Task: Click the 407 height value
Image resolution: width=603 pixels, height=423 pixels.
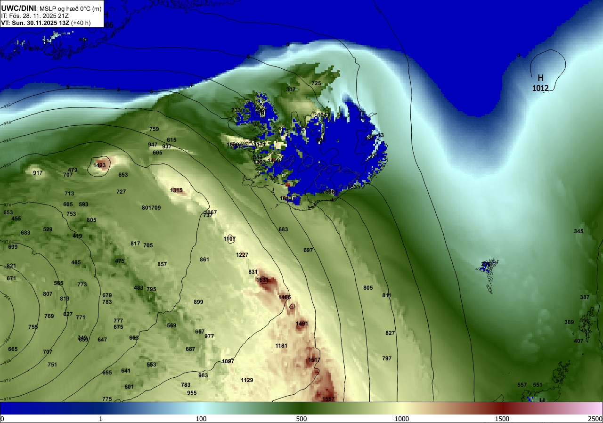Action: coord(579,341)
